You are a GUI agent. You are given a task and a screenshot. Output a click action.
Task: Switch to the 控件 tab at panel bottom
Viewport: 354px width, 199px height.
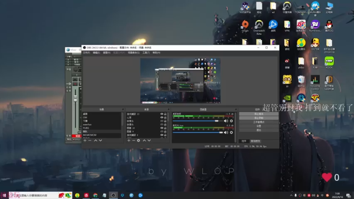pos(244,141)
